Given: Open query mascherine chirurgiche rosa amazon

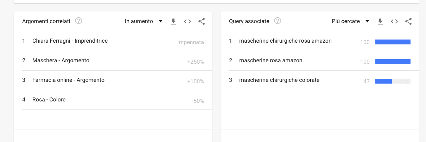Looking at the screenshot, I should tap(285, 41).
